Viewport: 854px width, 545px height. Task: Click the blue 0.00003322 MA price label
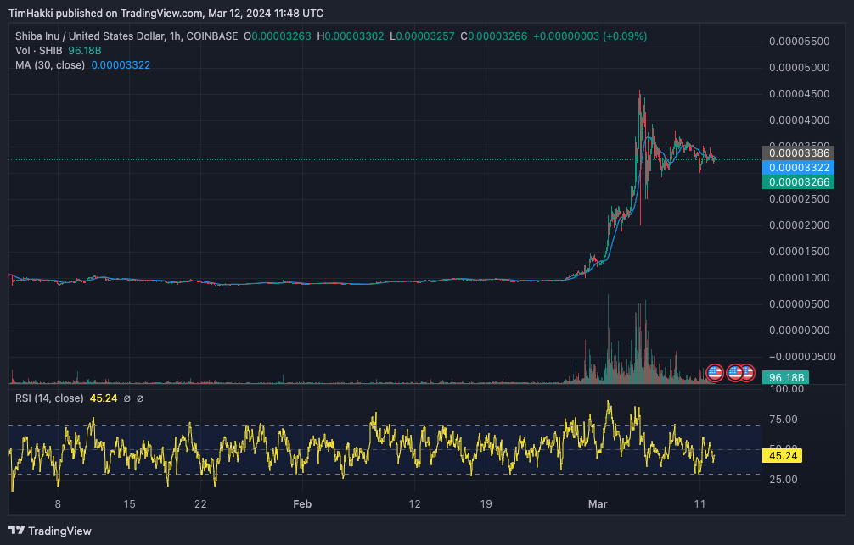coord(799,168)
